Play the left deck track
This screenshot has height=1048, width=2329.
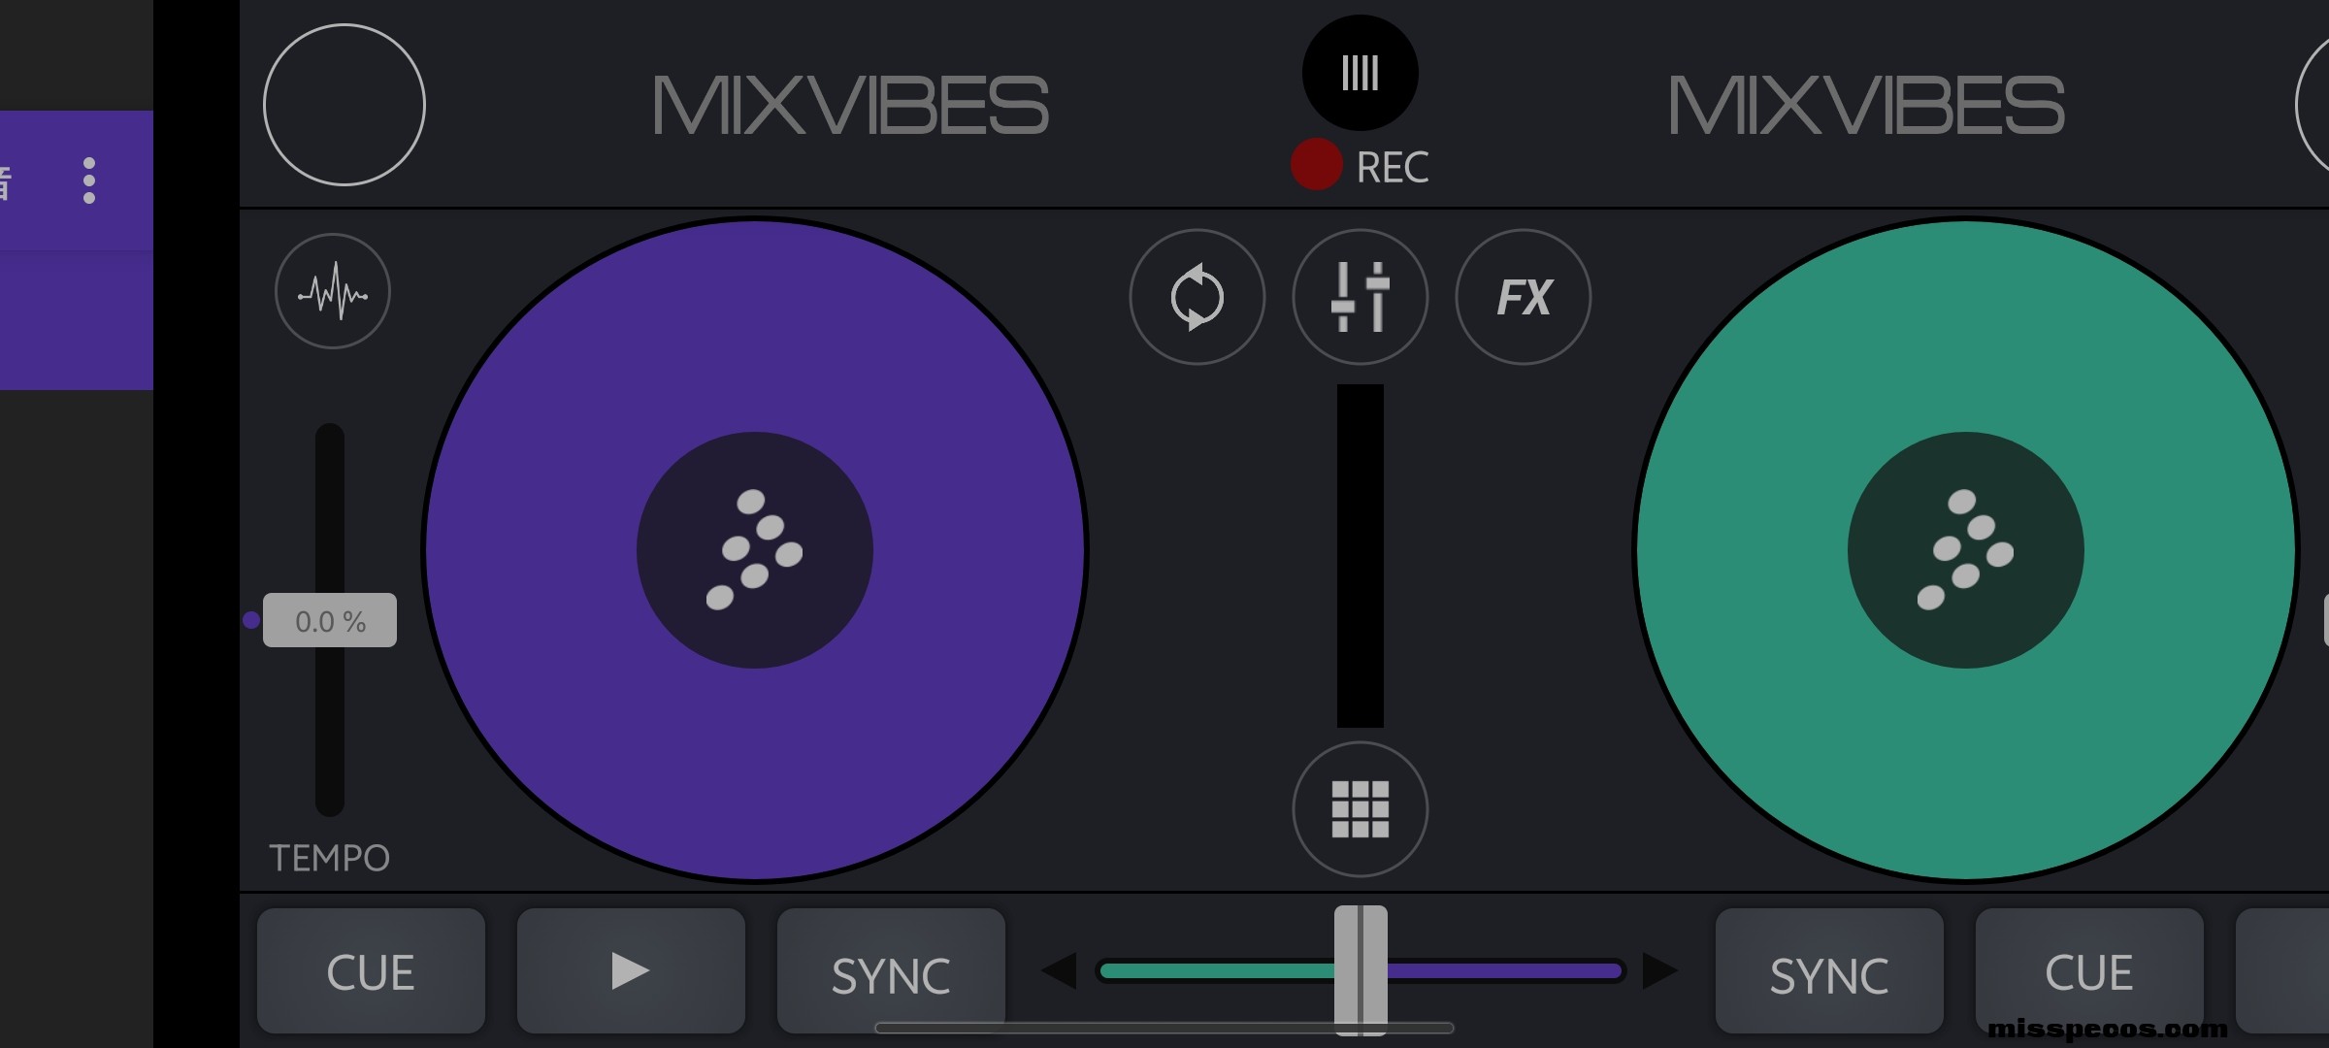tap(630, 970)
